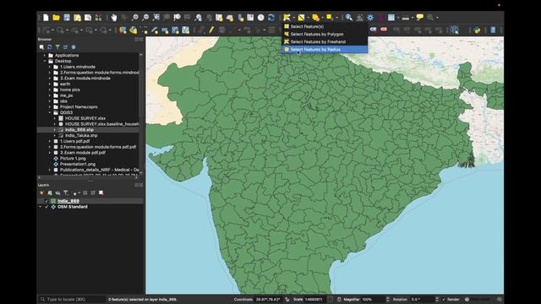
Task: Expand the earth folder
Action: coord(50,84)
